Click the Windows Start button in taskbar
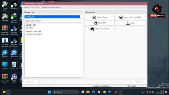 click(49, 92)
